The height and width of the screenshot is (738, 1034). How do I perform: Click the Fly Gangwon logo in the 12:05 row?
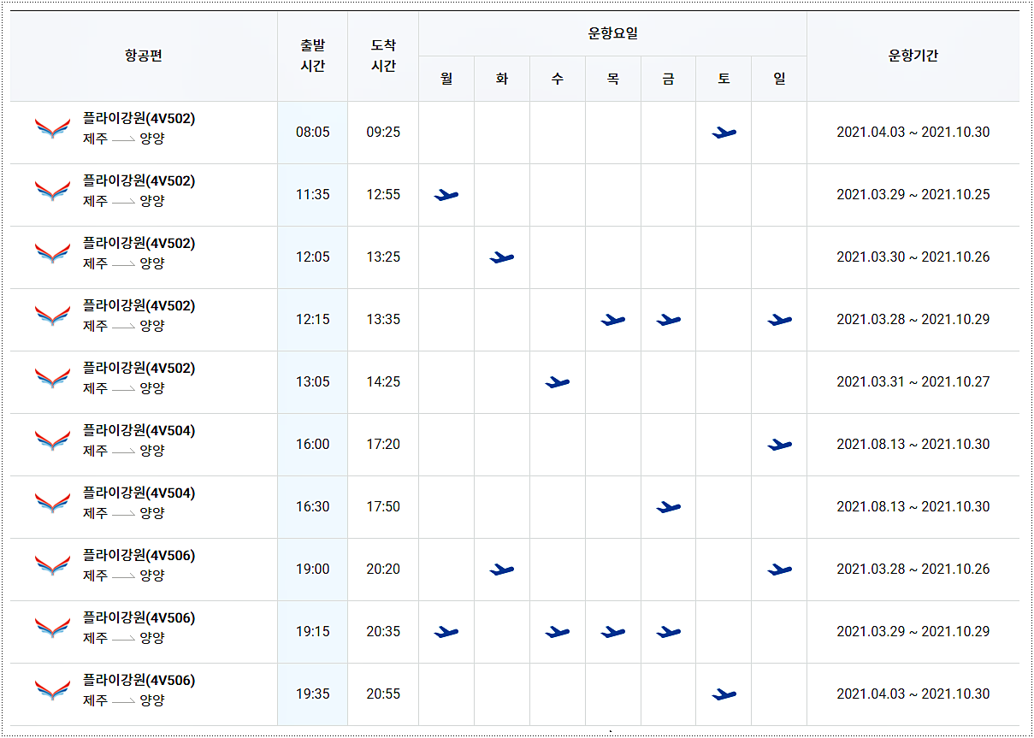[x=53, y=254]
